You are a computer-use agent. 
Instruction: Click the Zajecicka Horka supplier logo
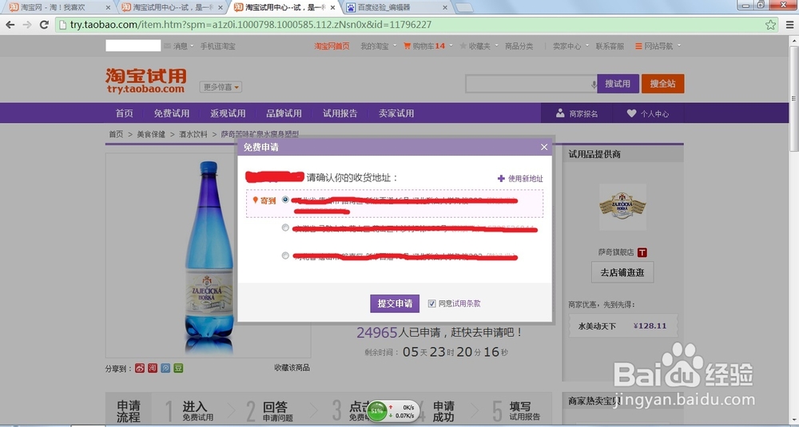pos(622,208)
